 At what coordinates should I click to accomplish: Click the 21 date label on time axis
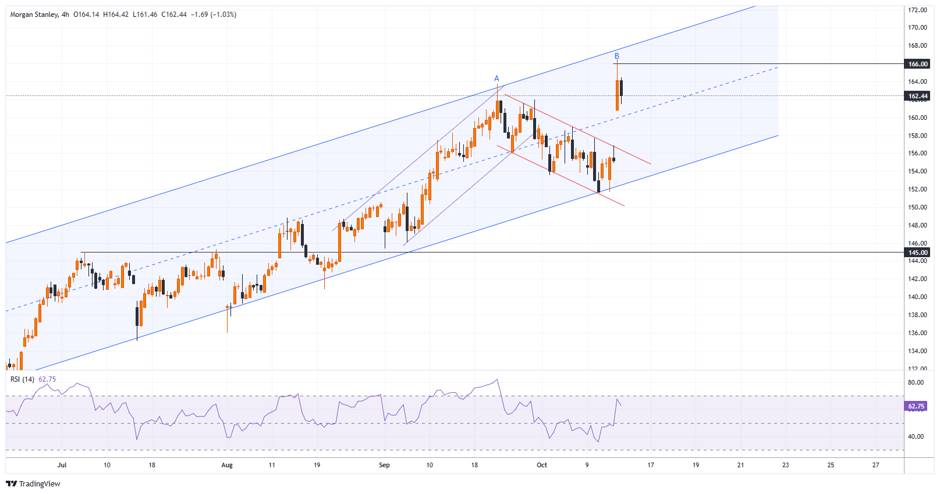[740, 465]
